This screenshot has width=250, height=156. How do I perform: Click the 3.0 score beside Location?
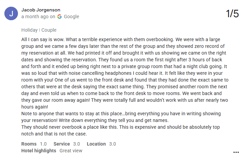[x=113, y=144]
